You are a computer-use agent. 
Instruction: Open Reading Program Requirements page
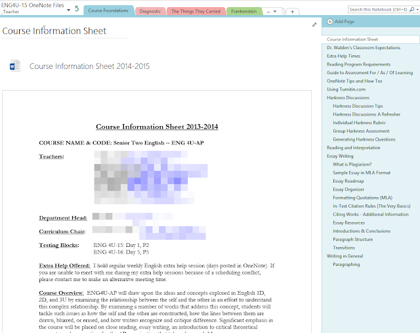pyautogui.click(x=358, y=64)
